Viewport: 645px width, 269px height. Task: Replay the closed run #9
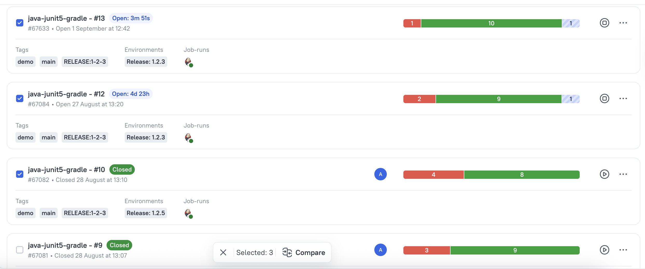[x=605, y=250]
